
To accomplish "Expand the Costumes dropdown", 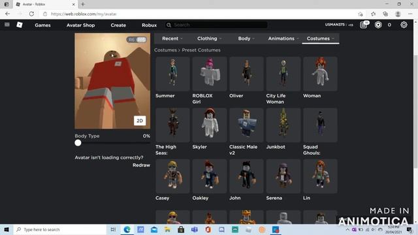I will pos(321,39).
